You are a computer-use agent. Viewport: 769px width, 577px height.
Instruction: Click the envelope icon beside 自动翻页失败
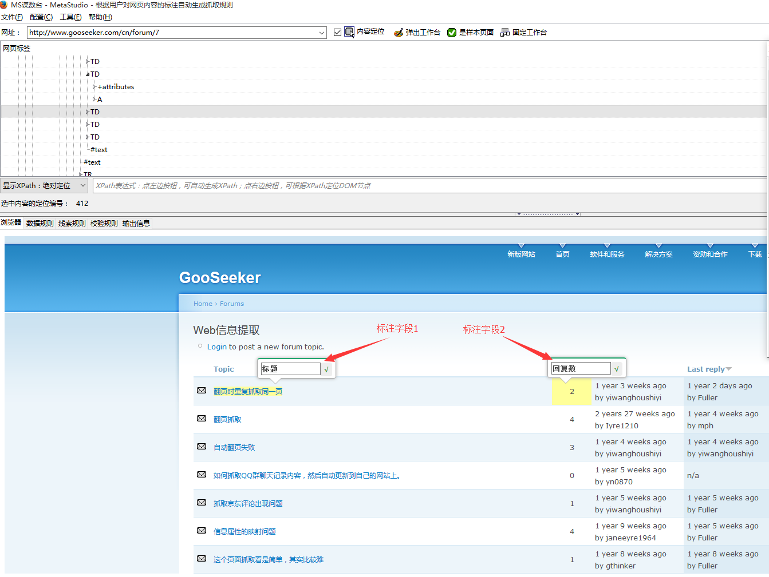pyautogui.click(x=202, y=447)
